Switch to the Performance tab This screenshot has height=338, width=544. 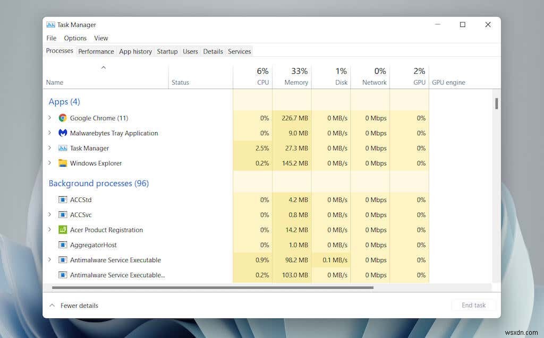click(x=96, y=51)
